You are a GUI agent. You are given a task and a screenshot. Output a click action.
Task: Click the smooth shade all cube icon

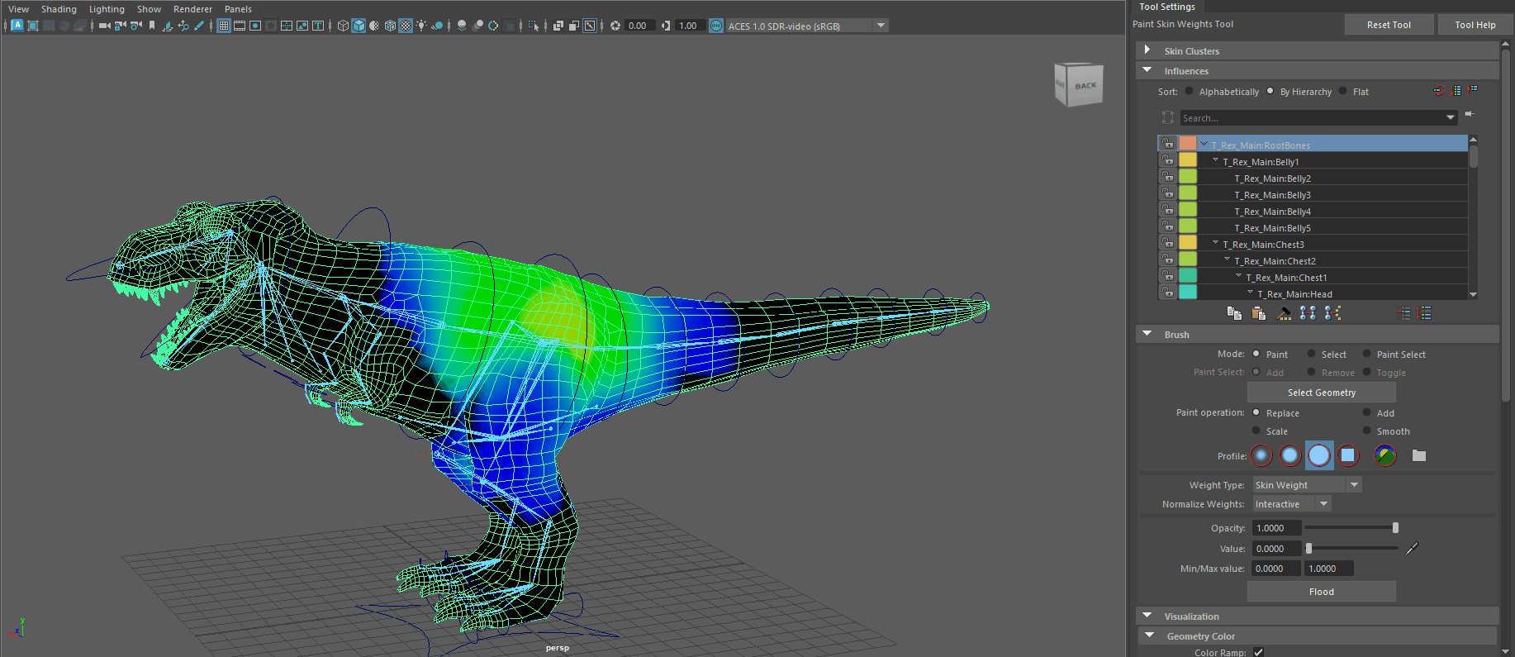point(359,26)
